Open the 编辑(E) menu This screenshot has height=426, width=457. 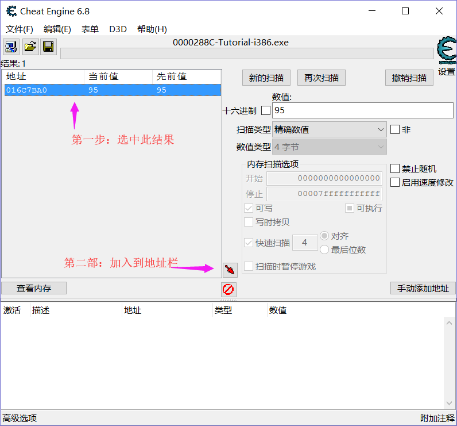pos(57,29)
